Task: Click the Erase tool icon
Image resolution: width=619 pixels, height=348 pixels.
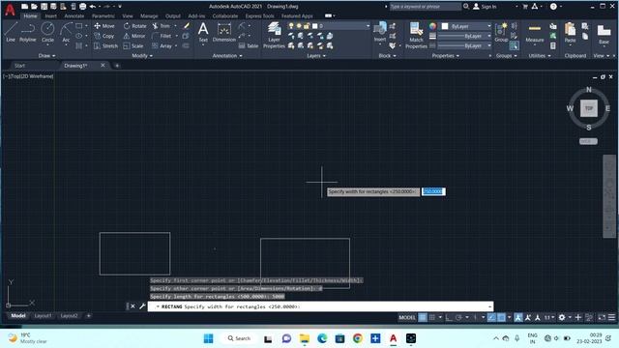Action: [x=187, y=26]
